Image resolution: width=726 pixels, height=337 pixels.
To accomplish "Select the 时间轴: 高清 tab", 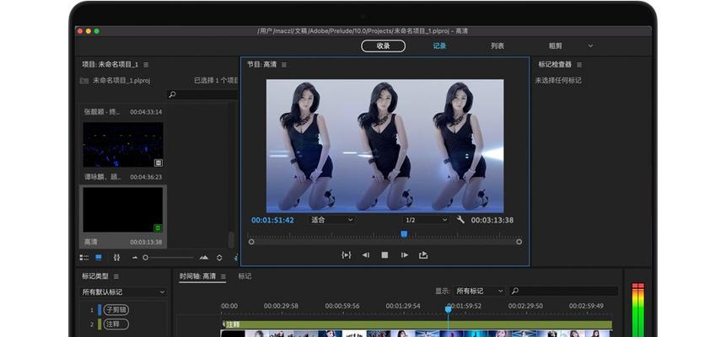I will coord(197,276).
